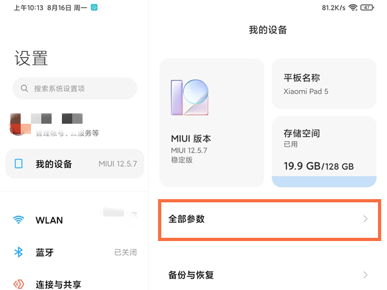The height and width of the screenshot is (290, 387).
Task: Open 蓝牙 settings showing 已关闭
Action: click(x=74, y=252)
